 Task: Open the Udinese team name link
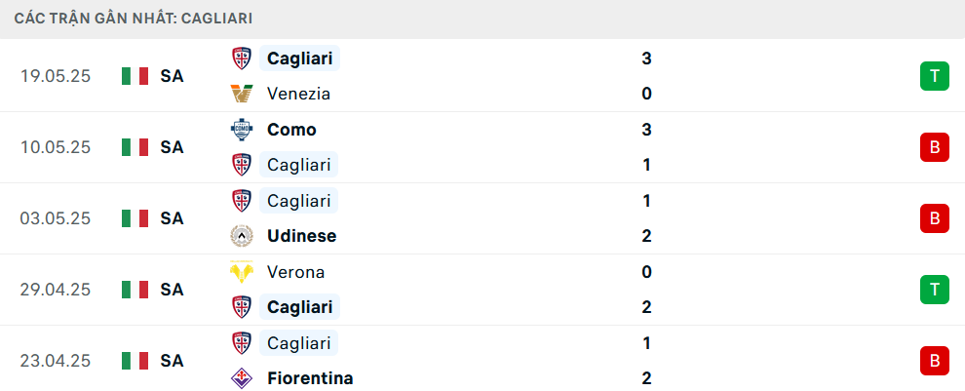(301, 236)
